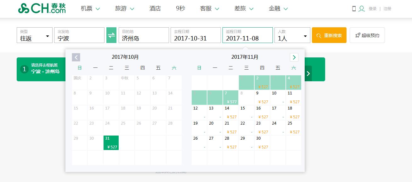Viewport: 412px width, 182px height.
Task: Open the 9秒 navigation item
Action: [x=180, y=9]
